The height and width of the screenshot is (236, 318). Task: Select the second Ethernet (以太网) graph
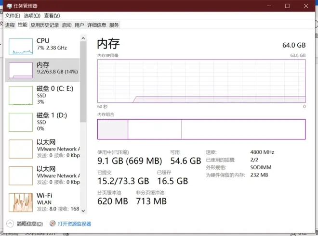click(21, 176)
